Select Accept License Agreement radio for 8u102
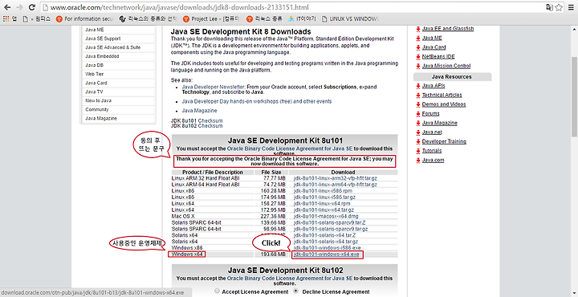Screen dimensions: 578x297 (x=217, y=291)
